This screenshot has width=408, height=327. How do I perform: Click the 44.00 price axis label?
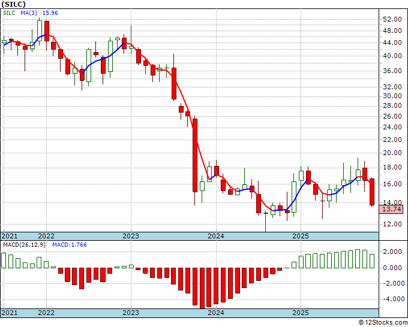392,43
